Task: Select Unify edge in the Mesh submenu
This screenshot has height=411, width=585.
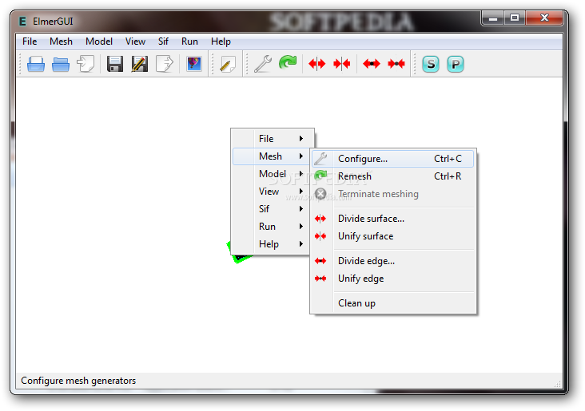Action: 393,279
